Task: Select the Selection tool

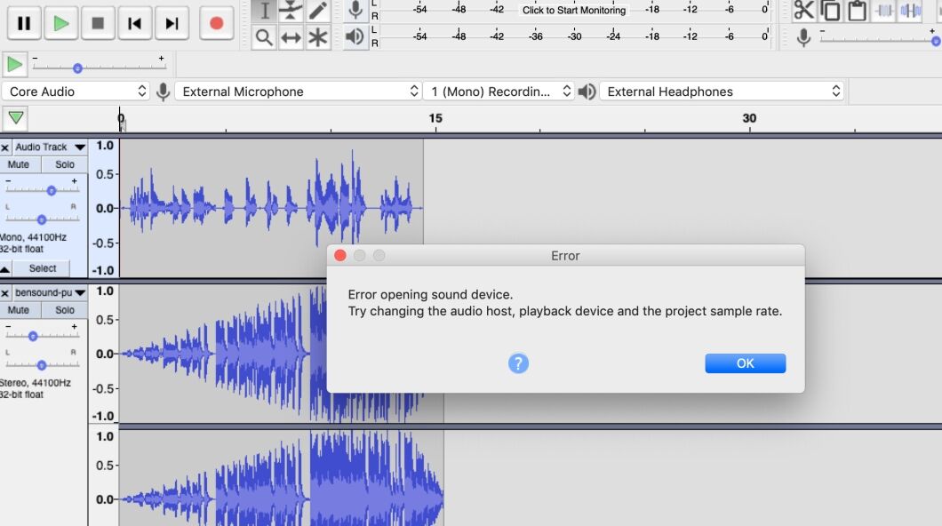Action: click(x=267, y=12)
